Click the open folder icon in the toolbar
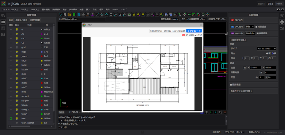Image resolution: width=285 pixels, height=135 pixels. (x=69, y=15)
